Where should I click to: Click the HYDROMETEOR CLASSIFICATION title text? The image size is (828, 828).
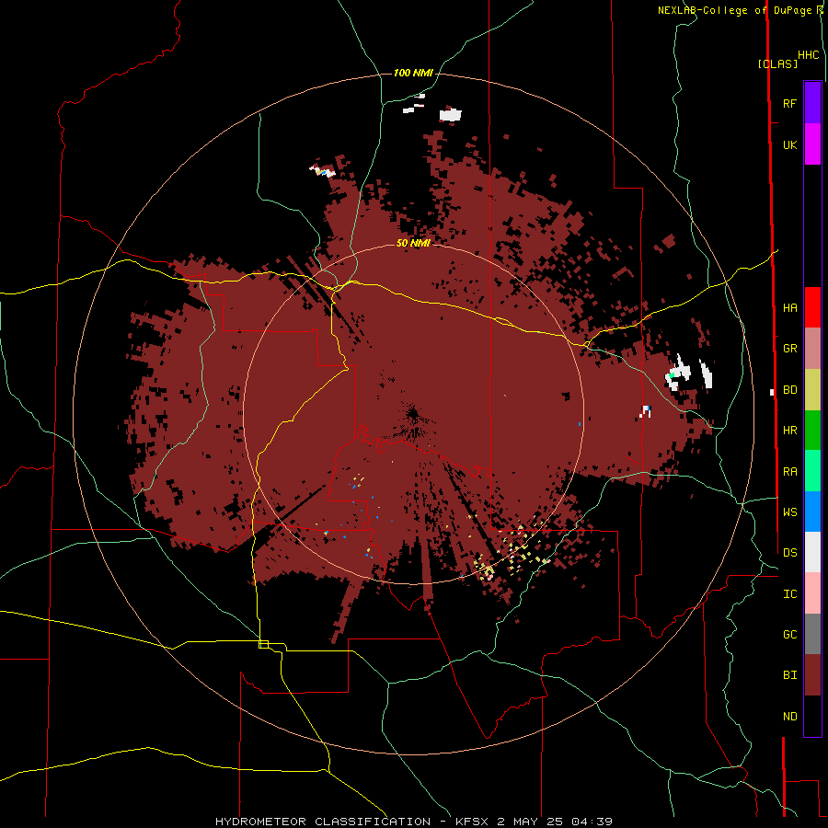(x=322, y=822)
